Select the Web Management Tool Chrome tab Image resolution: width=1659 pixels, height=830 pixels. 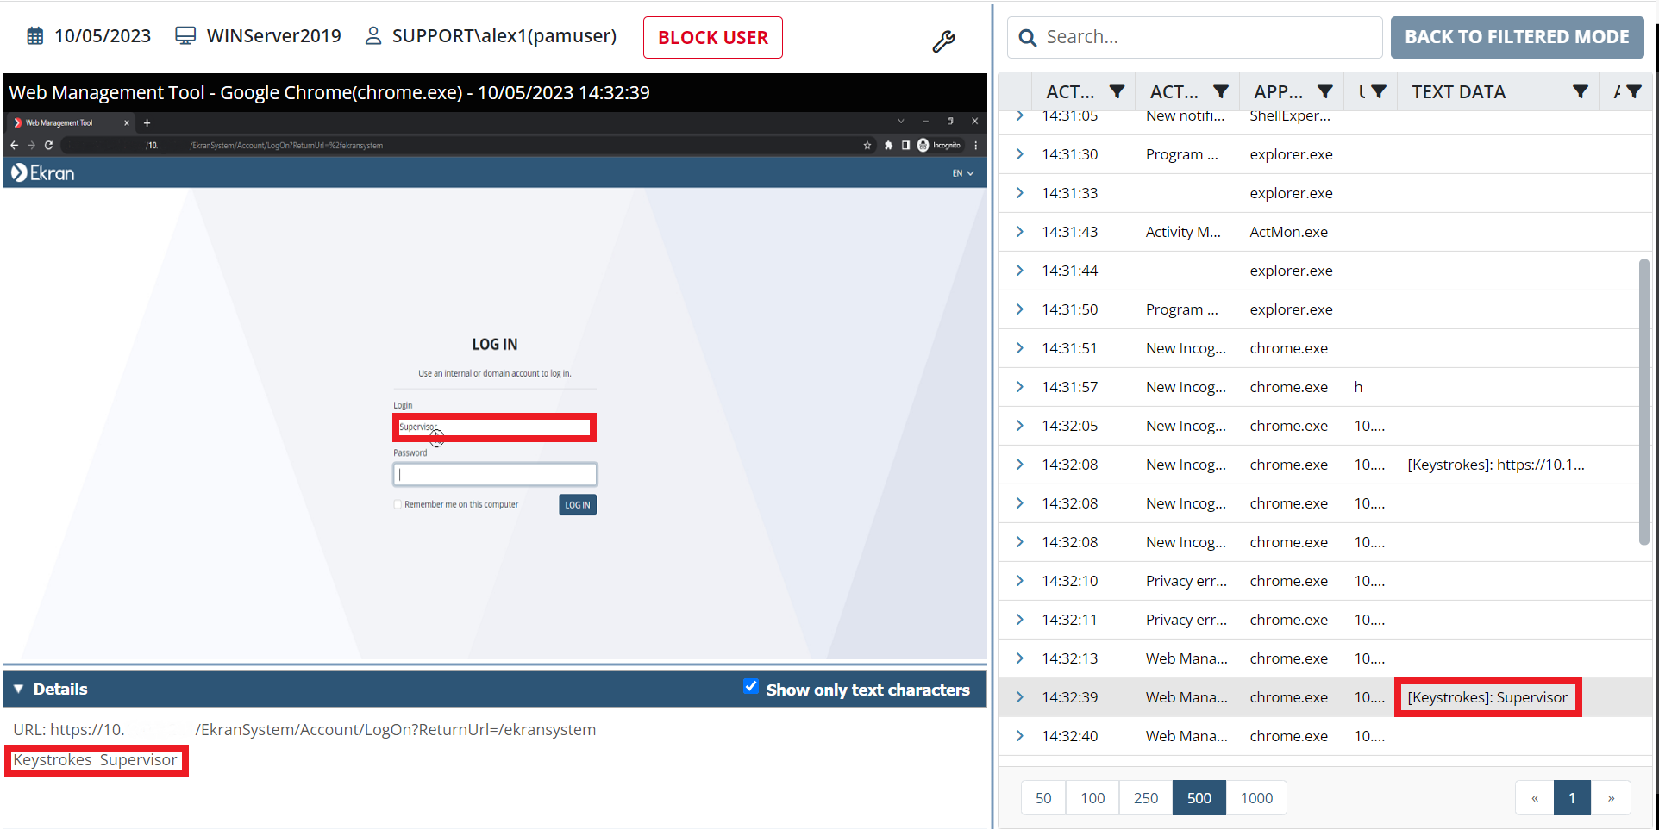(x=71, y=122)
